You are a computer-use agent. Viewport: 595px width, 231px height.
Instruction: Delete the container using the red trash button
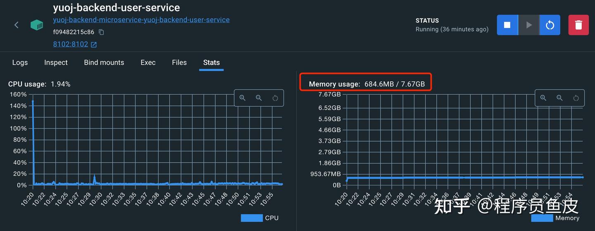point(578,25)
